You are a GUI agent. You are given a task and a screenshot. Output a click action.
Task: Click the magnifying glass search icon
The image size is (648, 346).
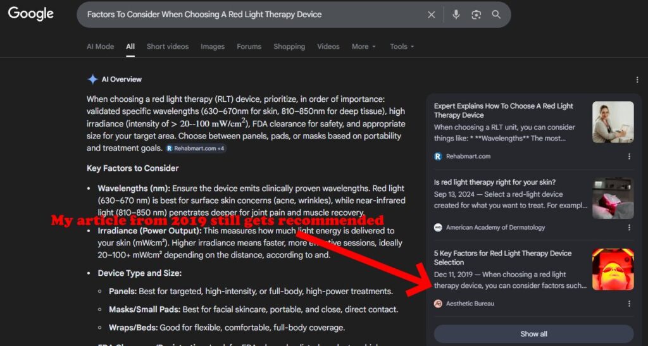click(496, 15)
